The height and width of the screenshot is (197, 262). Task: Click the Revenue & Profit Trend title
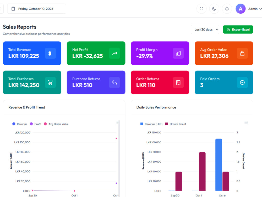(27, 107)
